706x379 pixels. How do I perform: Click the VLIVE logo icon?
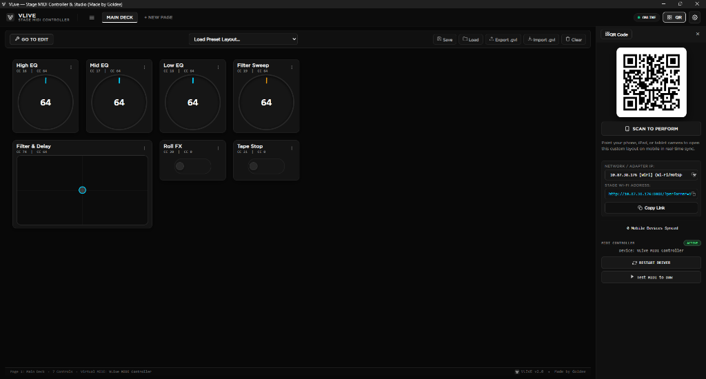click(x=10, y=17)
